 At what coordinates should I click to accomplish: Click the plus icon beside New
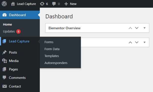(66, 4)
